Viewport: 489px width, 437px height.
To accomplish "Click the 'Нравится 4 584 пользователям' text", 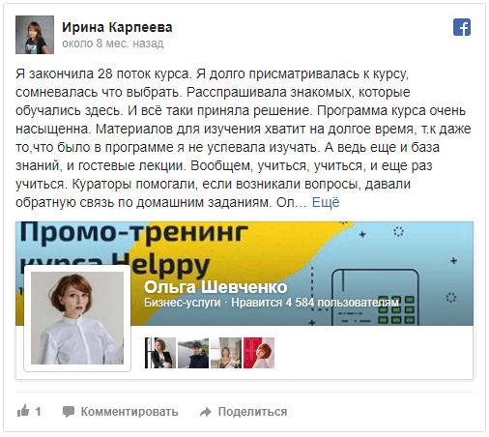I will [315, 303].
